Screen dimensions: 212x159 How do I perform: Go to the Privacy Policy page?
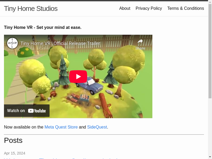tap(149, 8)
